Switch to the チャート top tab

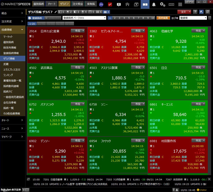51,4
